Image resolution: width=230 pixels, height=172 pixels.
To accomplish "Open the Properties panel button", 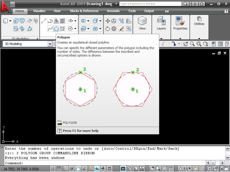I will point(180,24).
